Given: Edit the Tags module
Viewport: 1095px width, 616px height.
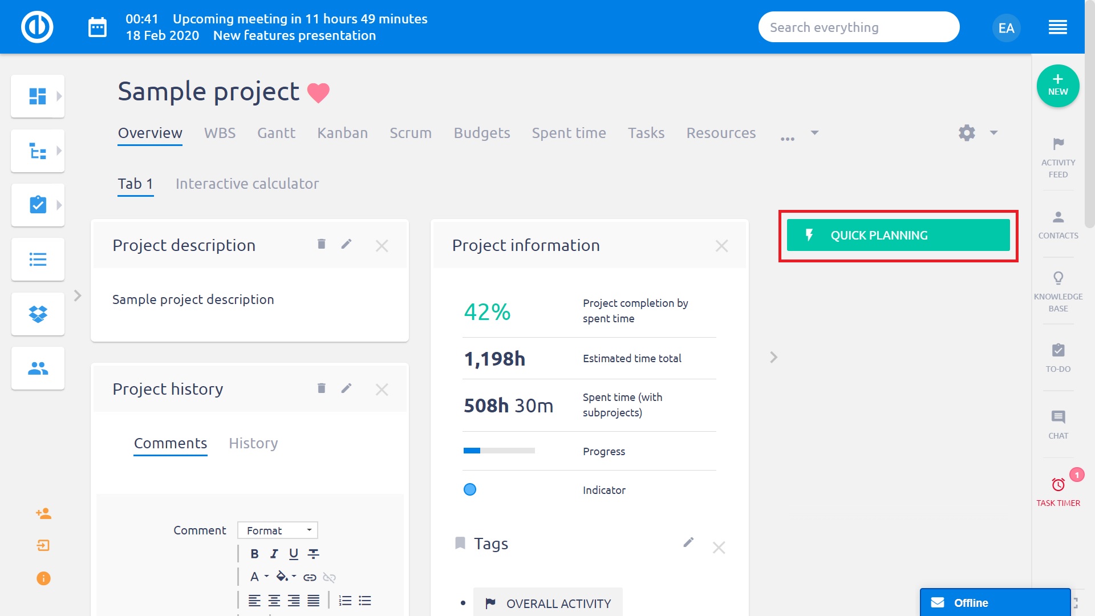Looking at the screenshot, I should coord(688,542).
